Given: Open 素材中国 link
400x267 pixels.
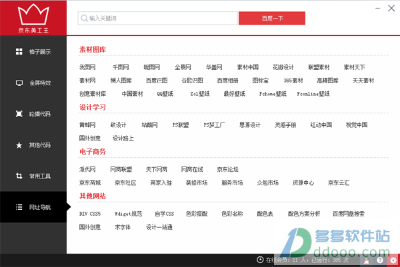Looking at the screenshot, I should tap(248, 67).
